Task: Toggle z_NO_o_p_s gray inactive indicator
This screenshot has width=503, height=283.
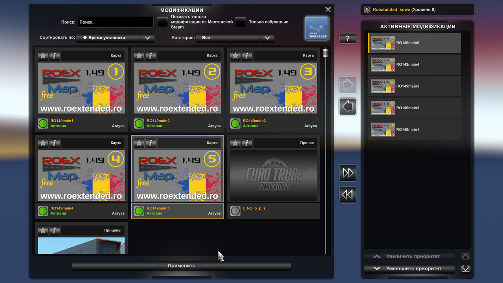Action: point(235,211)
